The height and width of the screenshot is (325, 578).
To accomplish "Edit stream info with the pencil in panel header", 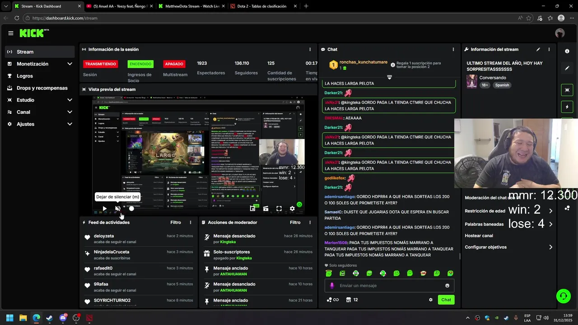I will point(538,49).
